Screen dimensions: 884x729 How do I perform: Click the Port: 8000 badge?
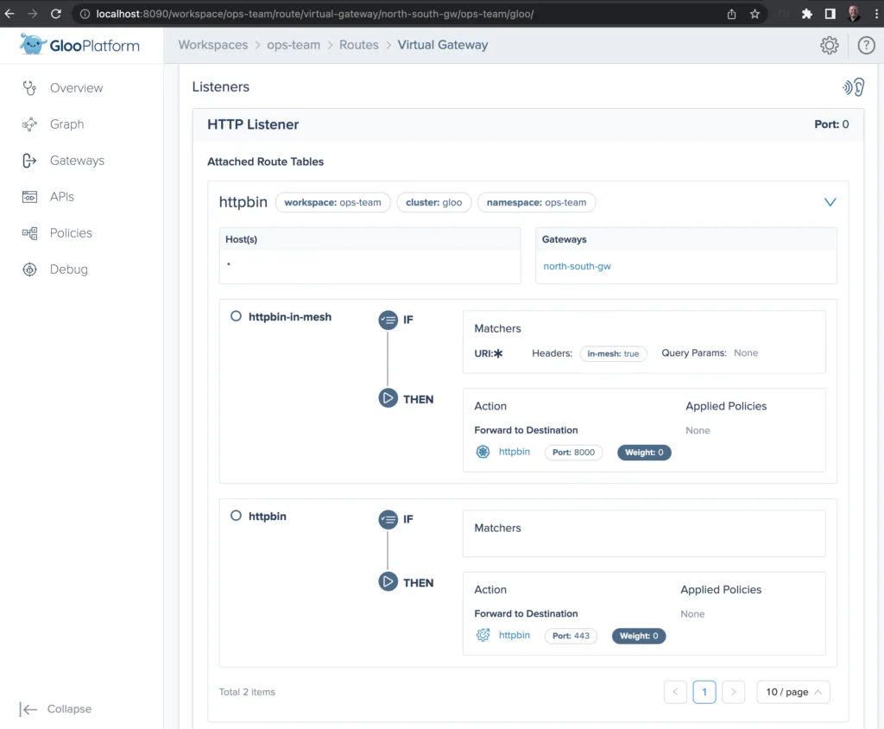pos(573,453)
